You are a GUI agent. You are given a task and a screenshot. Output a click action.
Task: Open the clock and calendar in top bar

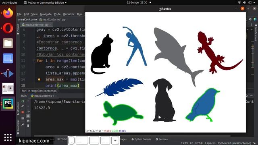click(137, 3)
